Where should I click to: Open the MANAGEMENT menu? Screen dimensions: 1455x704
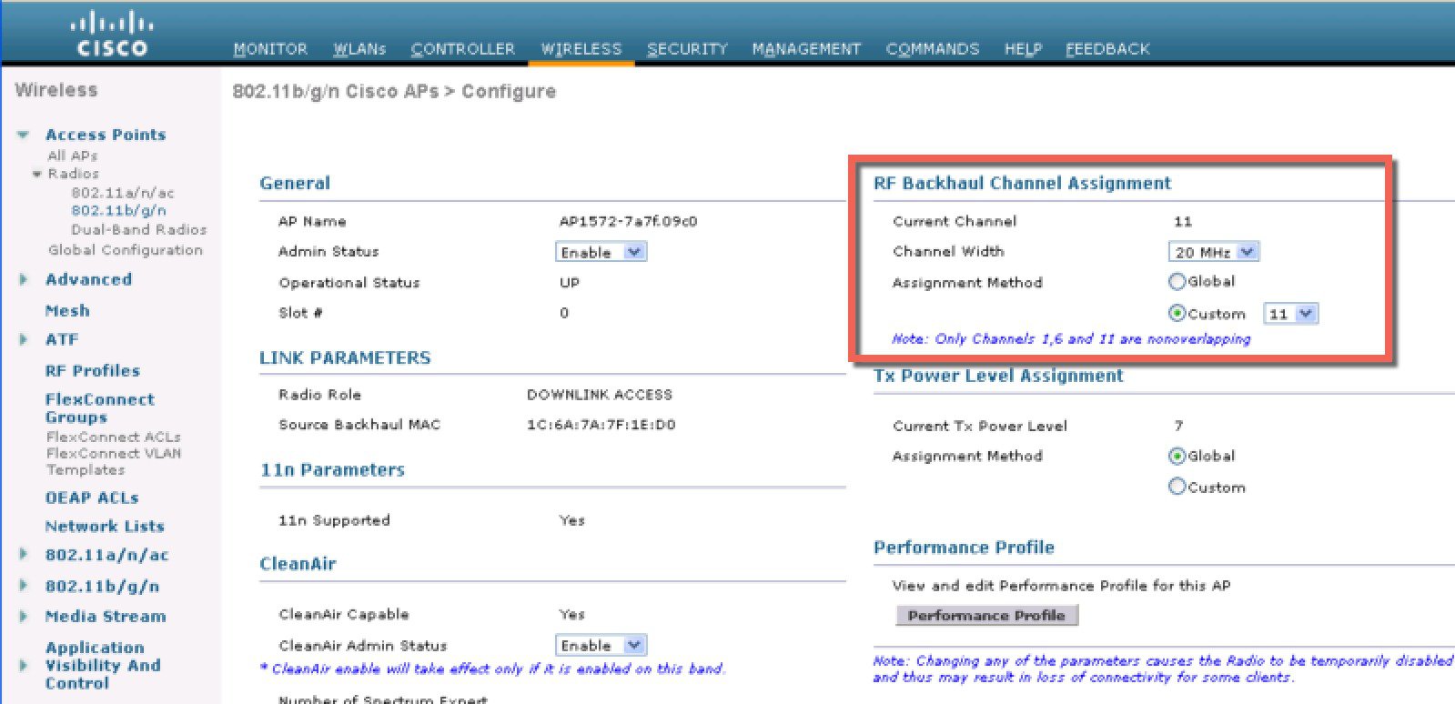[806, 49]
